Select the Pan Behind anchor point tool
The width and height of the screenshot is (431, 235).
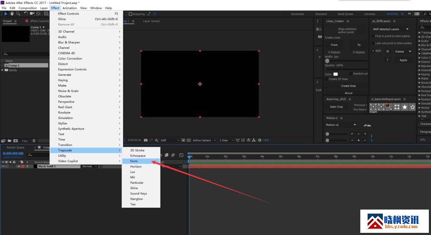[38, 13]
